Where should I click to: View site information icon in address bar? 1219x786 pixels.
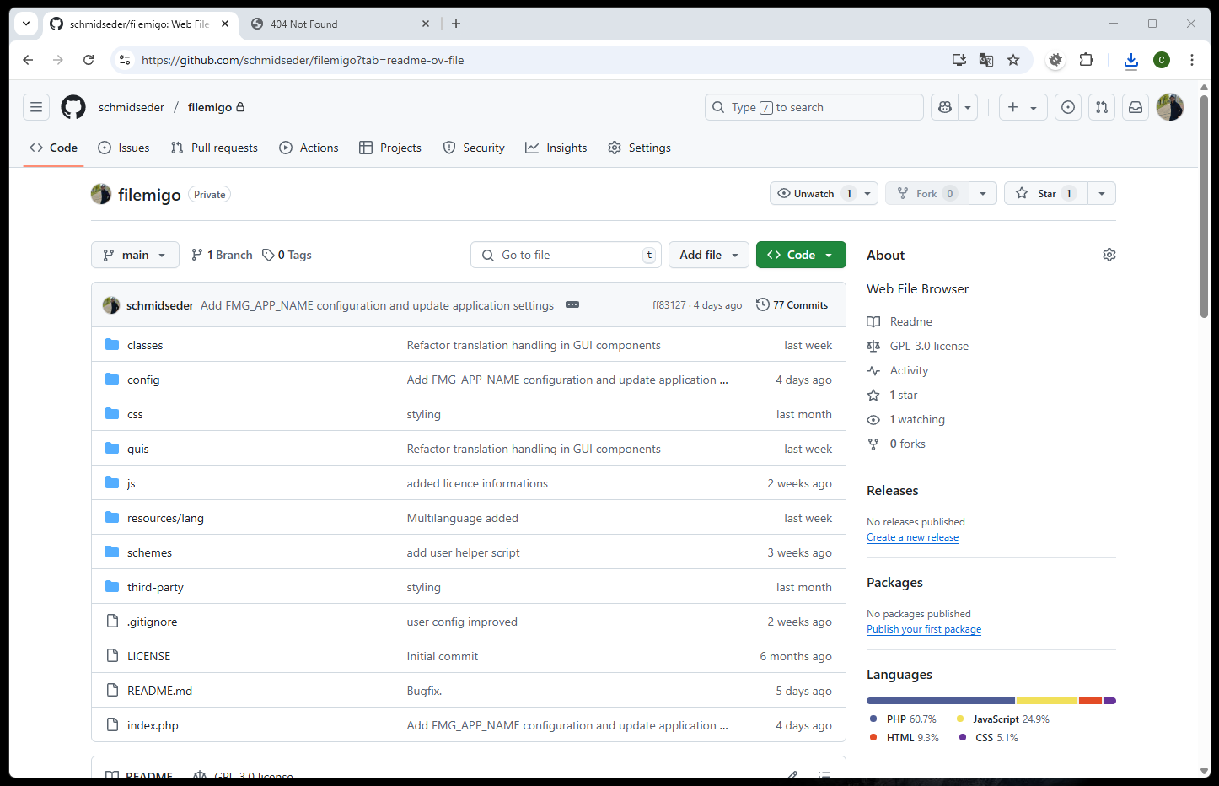click(x=125, y=60)
